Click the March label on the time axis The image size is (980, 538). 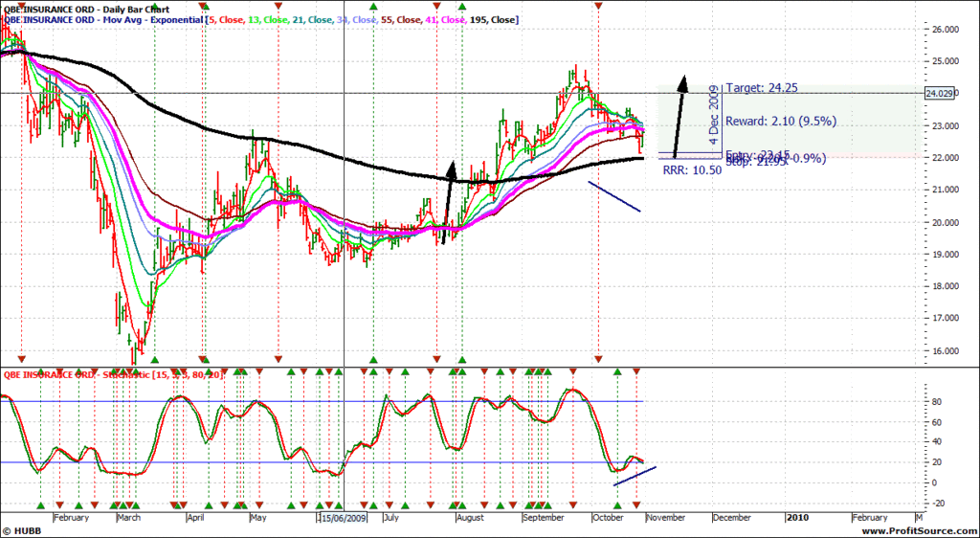(x=129, y=517)
